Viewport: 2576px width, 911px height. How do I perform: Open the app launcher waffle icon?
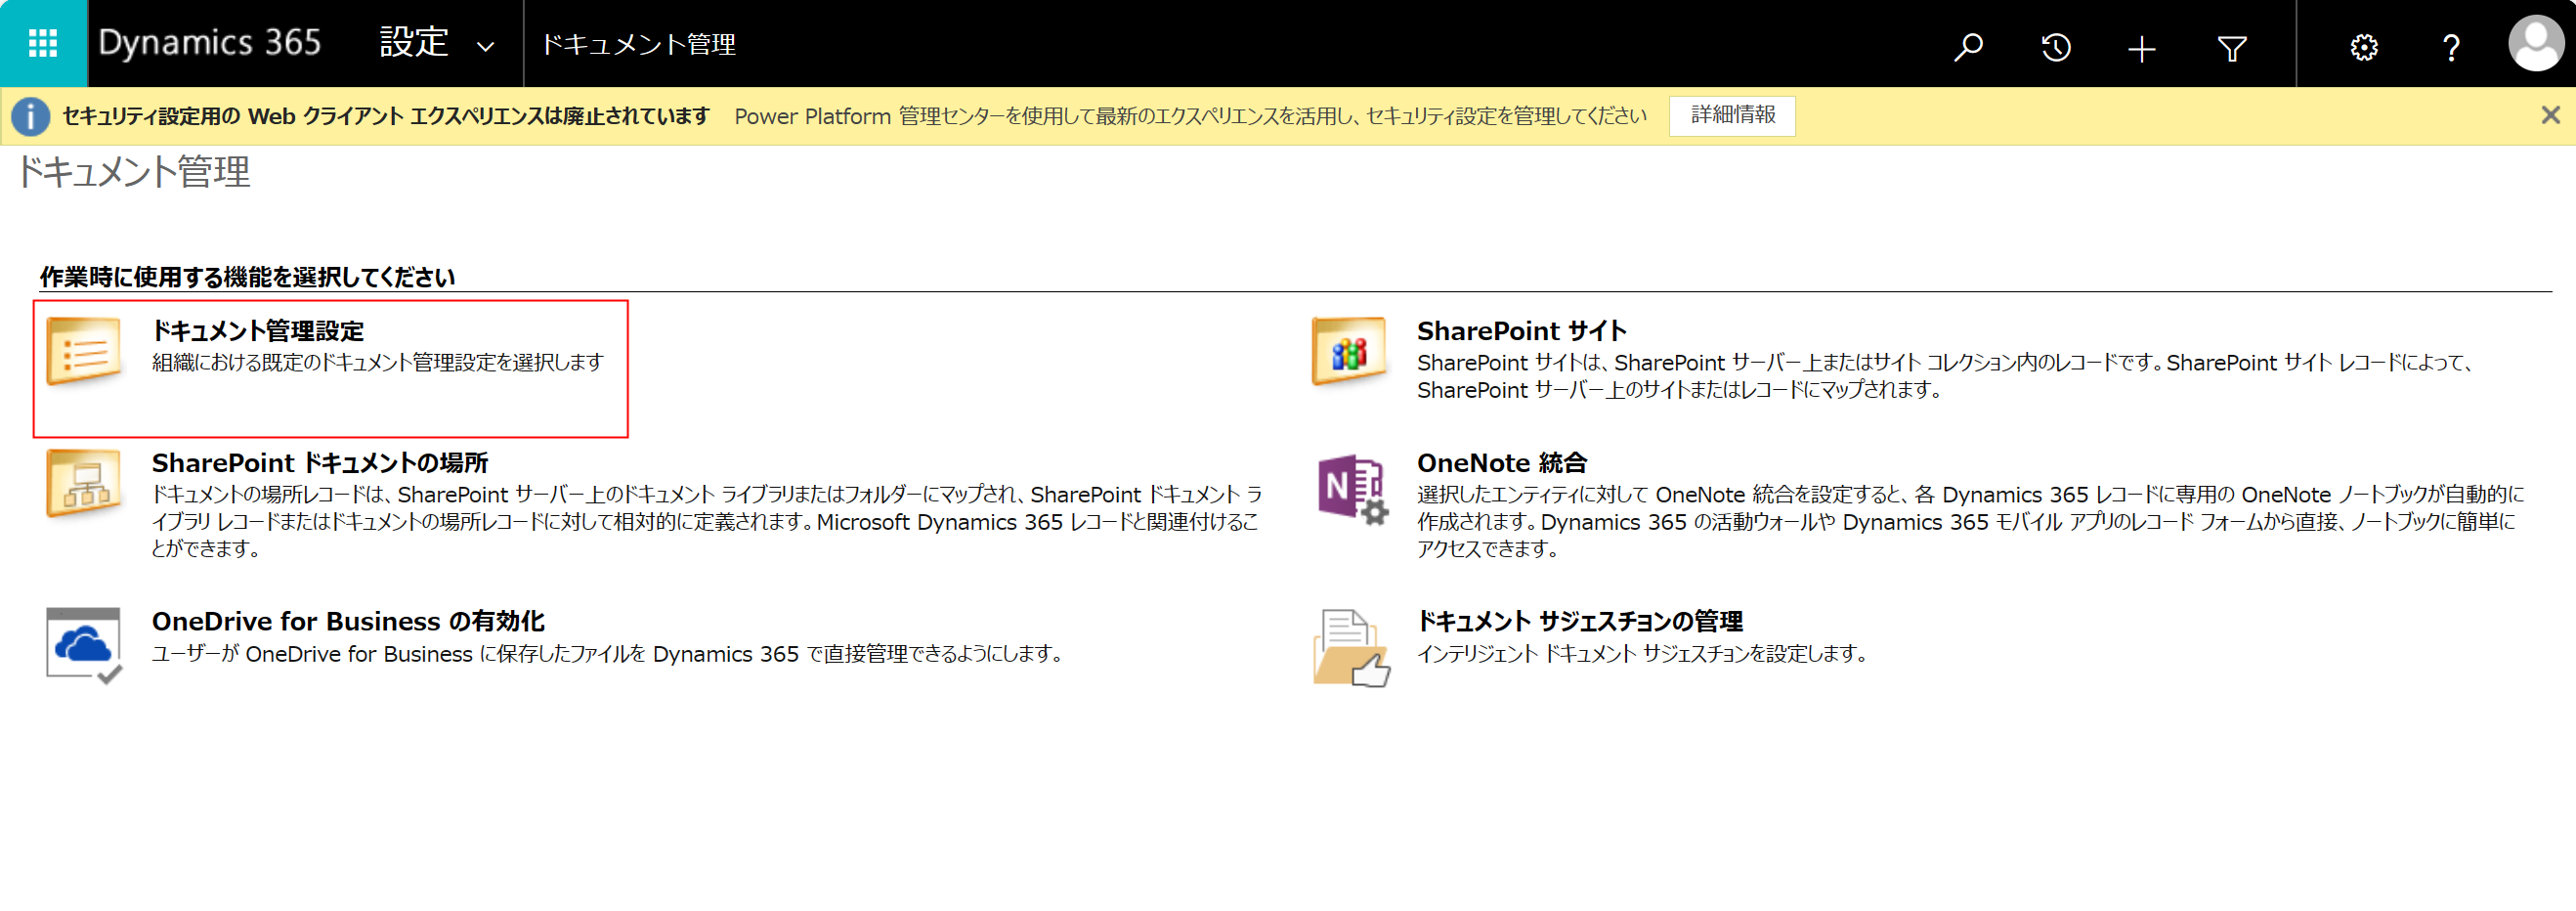41,43
